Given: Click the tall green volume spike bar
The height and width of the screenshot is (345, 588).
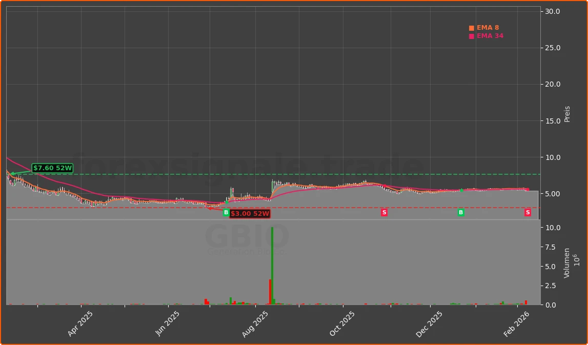Looking at the screenshot, I should pos(273,261).
